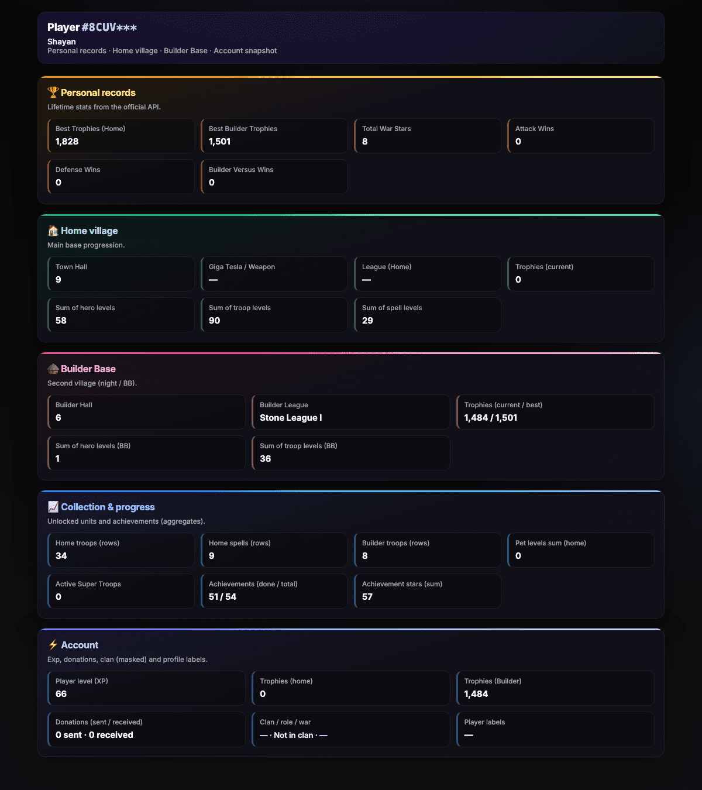
Task: Click the lightning bolt icon beside Account
Action: point(53,645)
